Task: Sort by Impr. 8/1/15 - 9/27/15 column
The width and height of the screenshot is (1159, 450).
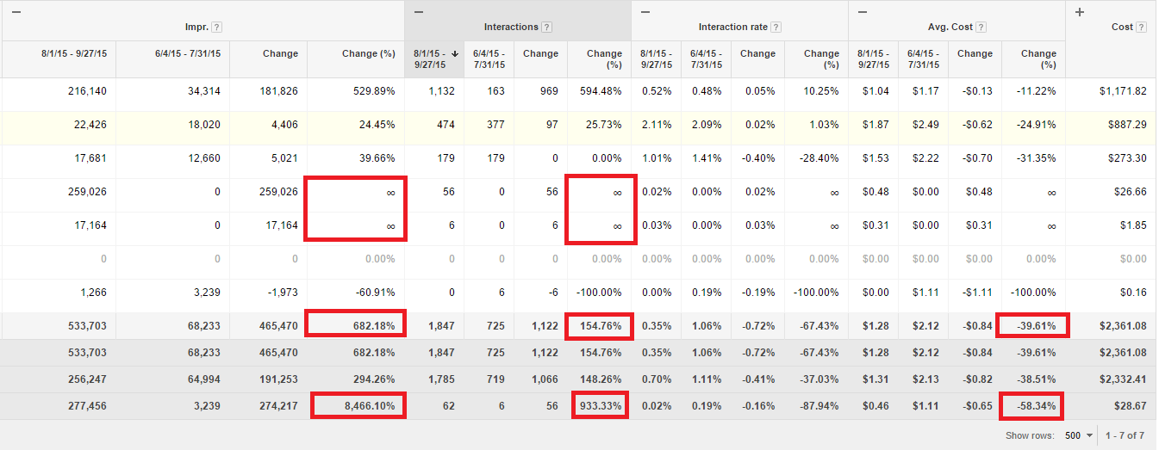Action: coord(73,53)
